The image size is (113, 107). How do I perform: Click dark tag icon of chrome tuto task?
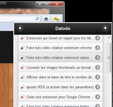(22, 48)
